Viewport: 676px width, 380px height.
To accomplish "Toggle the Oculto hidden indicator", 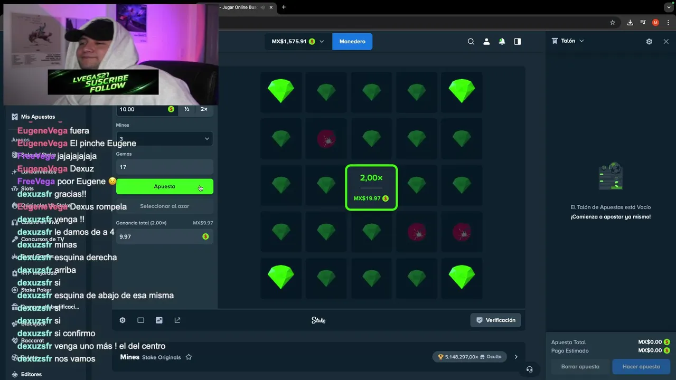I will click(x=490, y=357).
